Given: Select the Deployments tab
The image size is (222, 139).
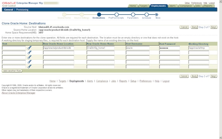Looking at the screenshot, I should tap(159, 6).
